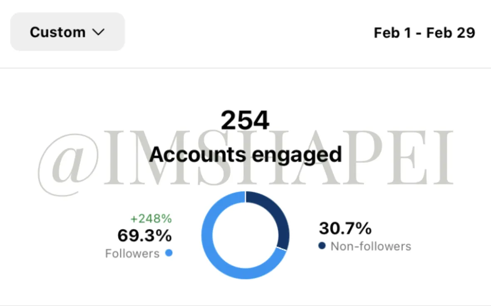Select the Feb 1 - Feb 29 date range
This screenshot has height=306, width=491.
pyautogui.click(x=424, y=33)
